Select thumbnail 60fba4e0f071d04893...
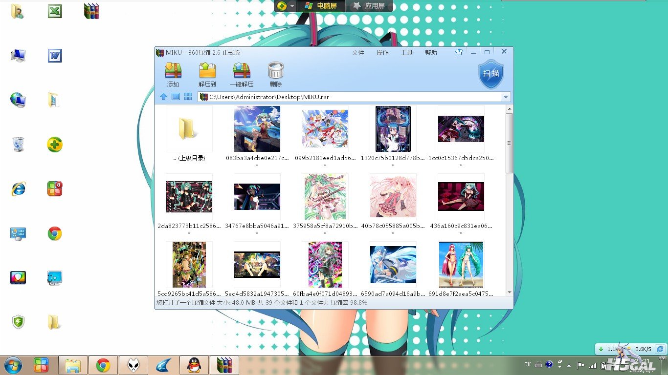Image resolution: width=668 pixels, height=375 pixels. pos(325,265)
